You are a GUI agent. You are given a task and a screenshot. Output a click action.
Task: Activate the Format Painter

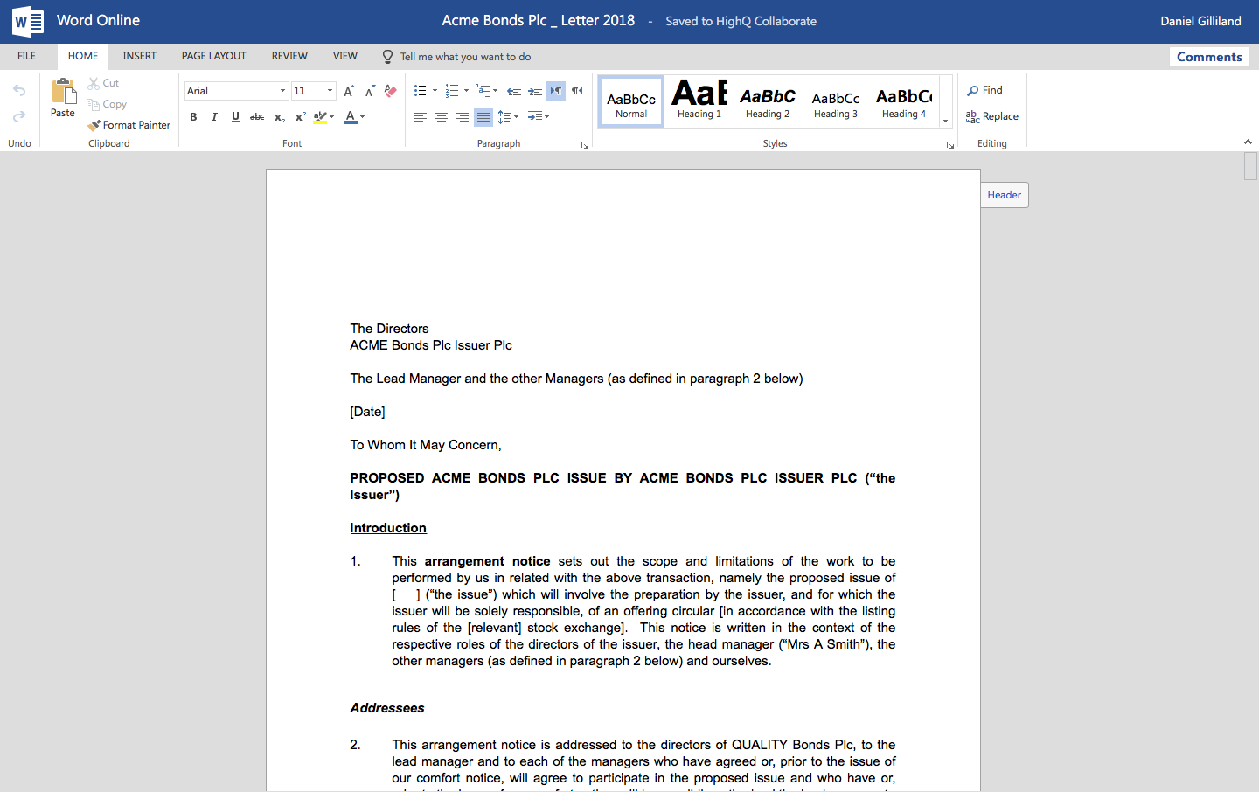129,125
